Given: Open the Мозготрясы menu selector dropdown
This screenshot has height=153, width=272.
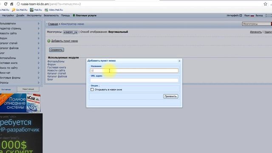Looking at the screenshot, I should pos(257,24).
